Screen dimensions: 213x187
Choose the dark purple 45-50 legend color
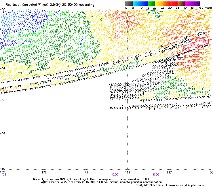[x=196, y=3]
